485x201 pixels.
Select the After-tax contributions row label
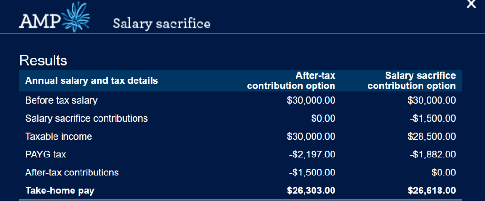[x=72, y=172]
